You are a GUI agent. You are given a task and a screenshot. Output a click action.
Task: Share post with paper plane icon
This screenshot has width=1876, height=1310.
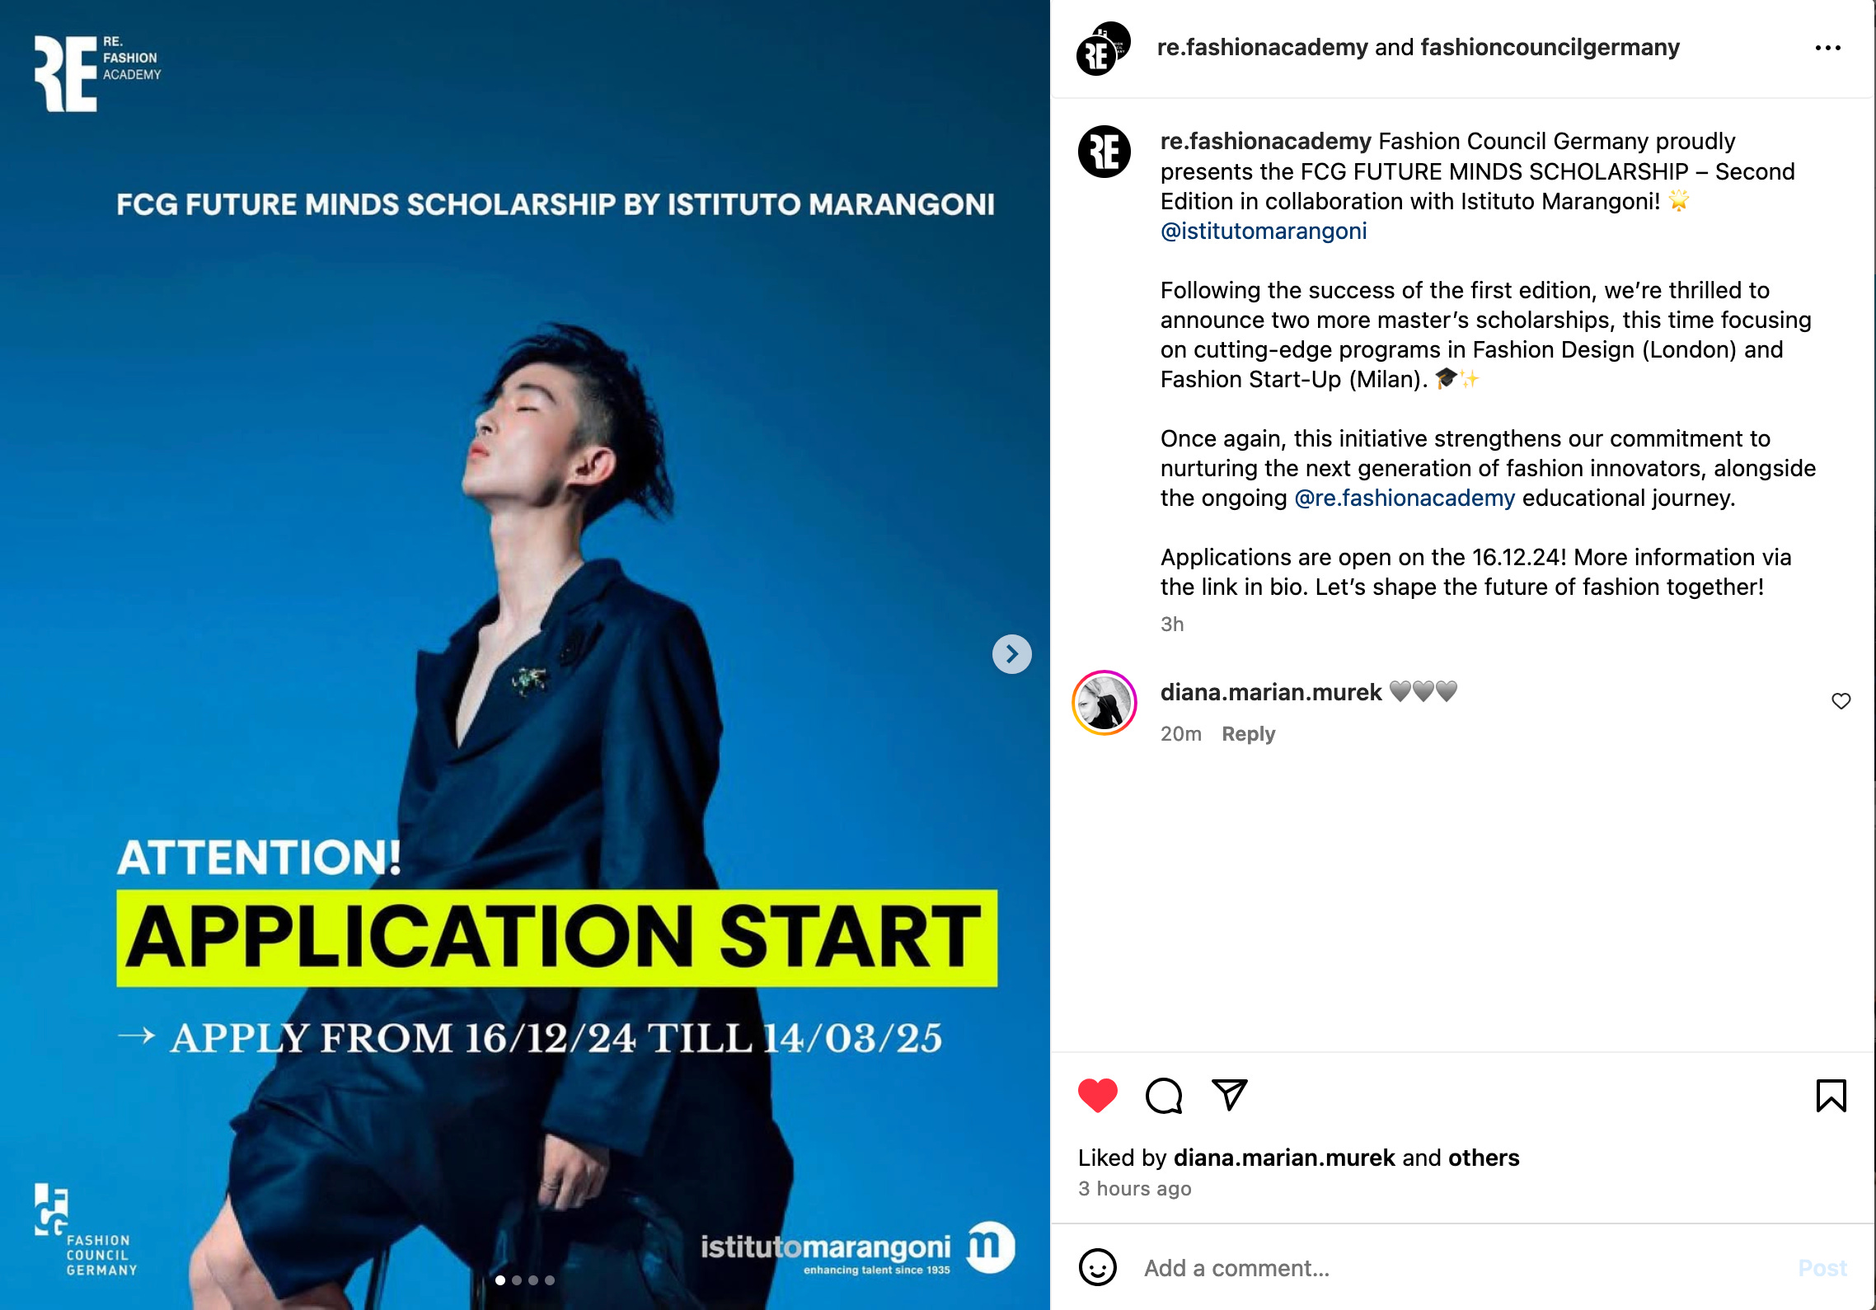tap(1229, 1095)
